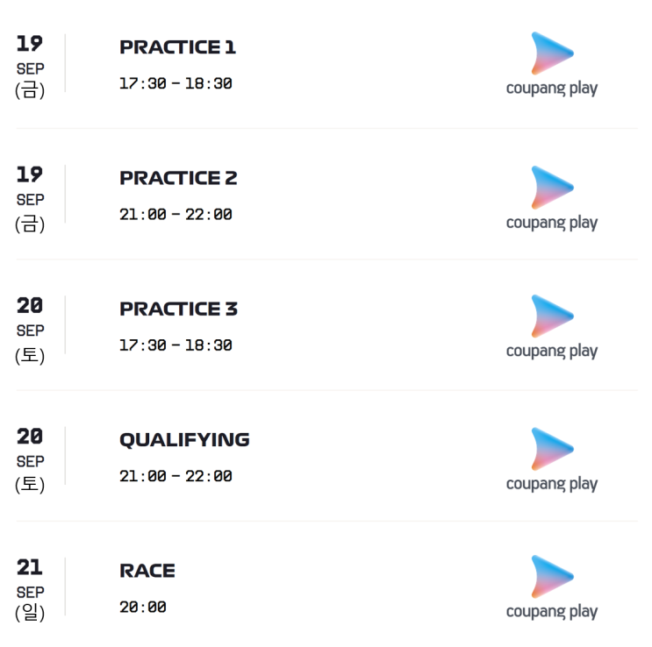The height and width of the screenshot is (647, 652).
Task: Click the Coupang Play logo for Practice 3
Action: tap(551, 327)
